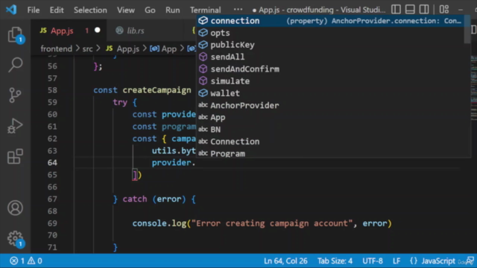Viewport: 477px width, 268px height.
Task: Select the App word suggestion
Action: coord(330,118)
